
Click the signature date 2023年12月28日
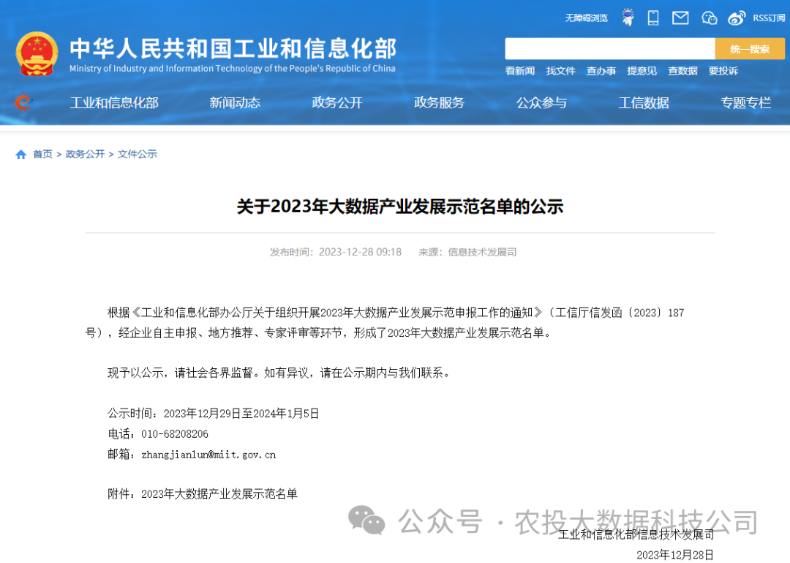(x=675, y=555)
